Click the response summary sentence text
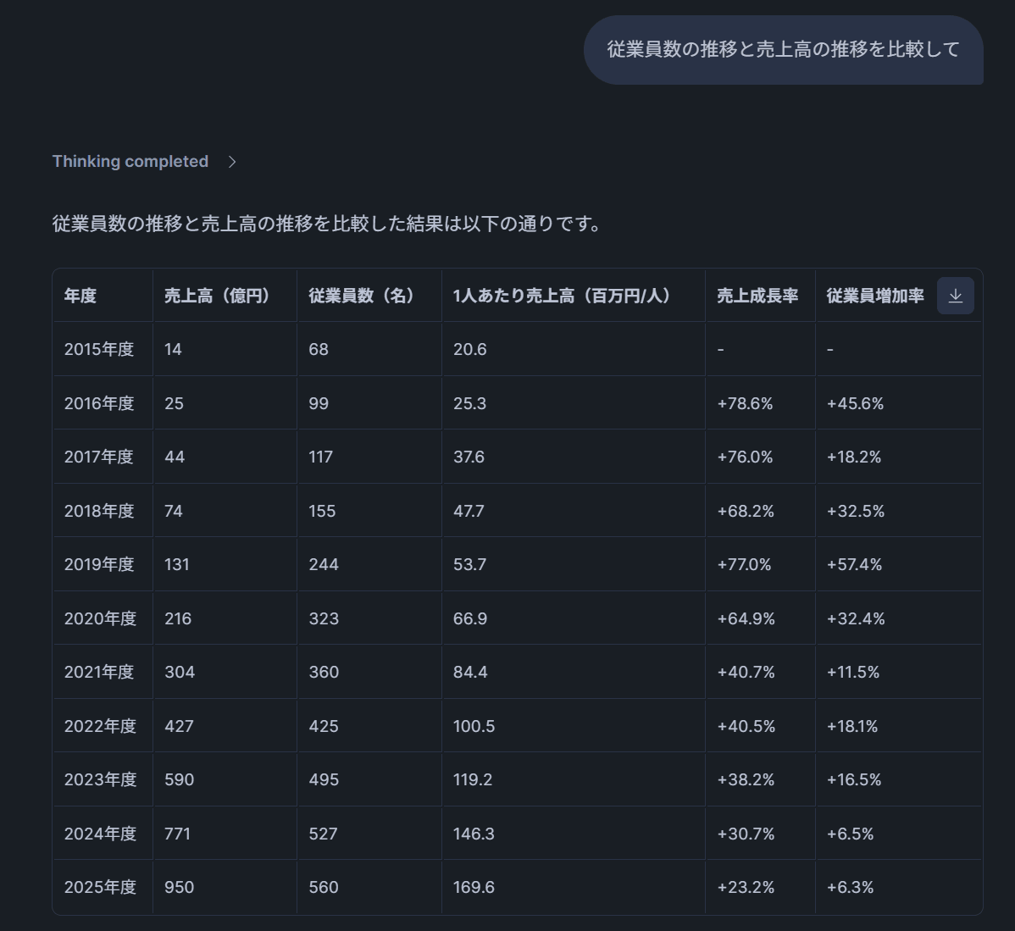 coord(327,224)
